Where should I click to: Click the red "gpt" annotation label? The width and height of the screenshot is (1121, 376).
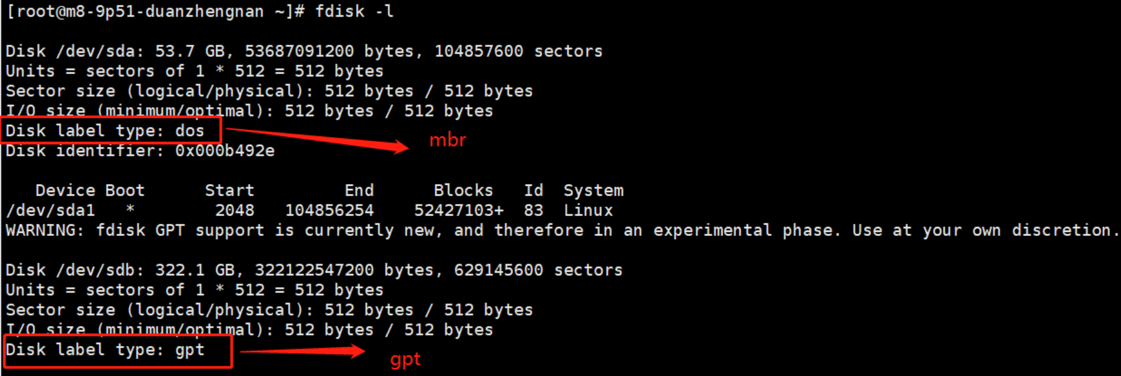coord(405,360)
